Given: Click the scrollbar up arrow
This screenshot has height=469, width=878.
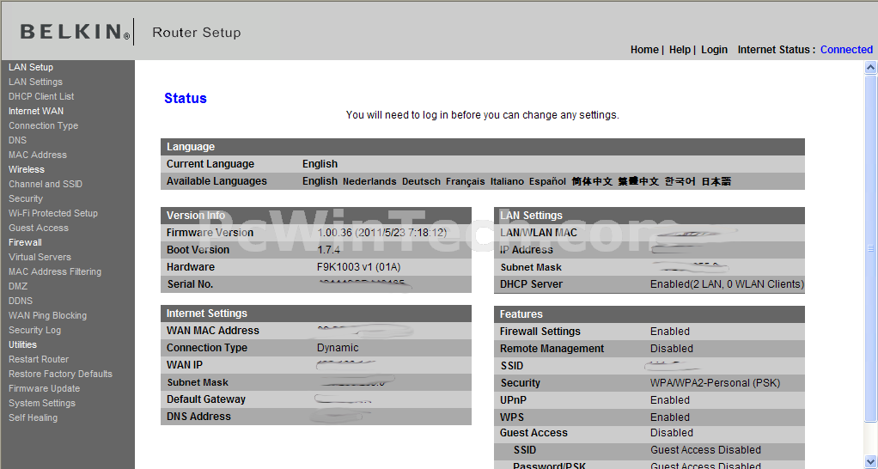Looking at the screenshot, I should pos(870,68).
